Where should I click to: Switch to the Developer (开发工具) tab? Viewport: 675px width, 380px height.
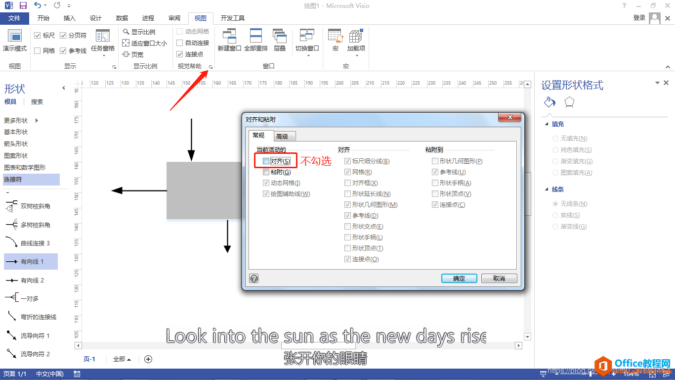tap(233, 18)
